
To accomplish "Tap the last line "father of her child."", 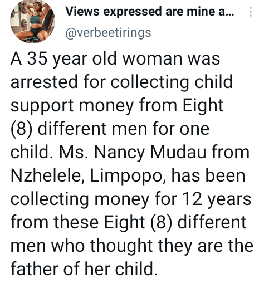I will 84,269.
